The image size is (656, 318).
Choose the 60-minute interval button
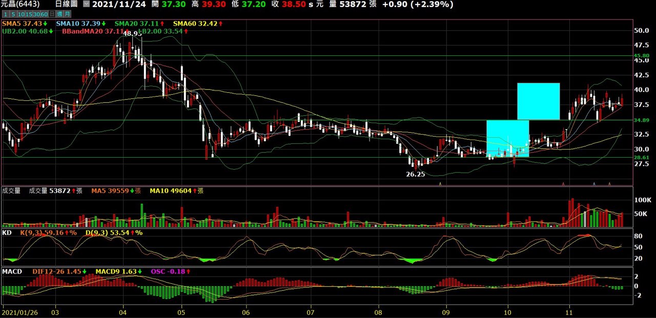tap(44, 14)
